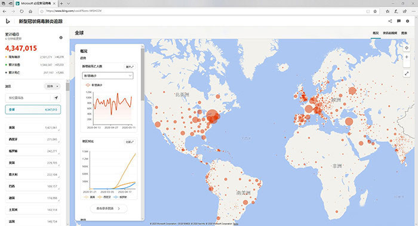Viewport: 418px width, 226px height.
Task: Open settings gear beside total confirmed
Action: pyautogui.click(x=61, y=38)
